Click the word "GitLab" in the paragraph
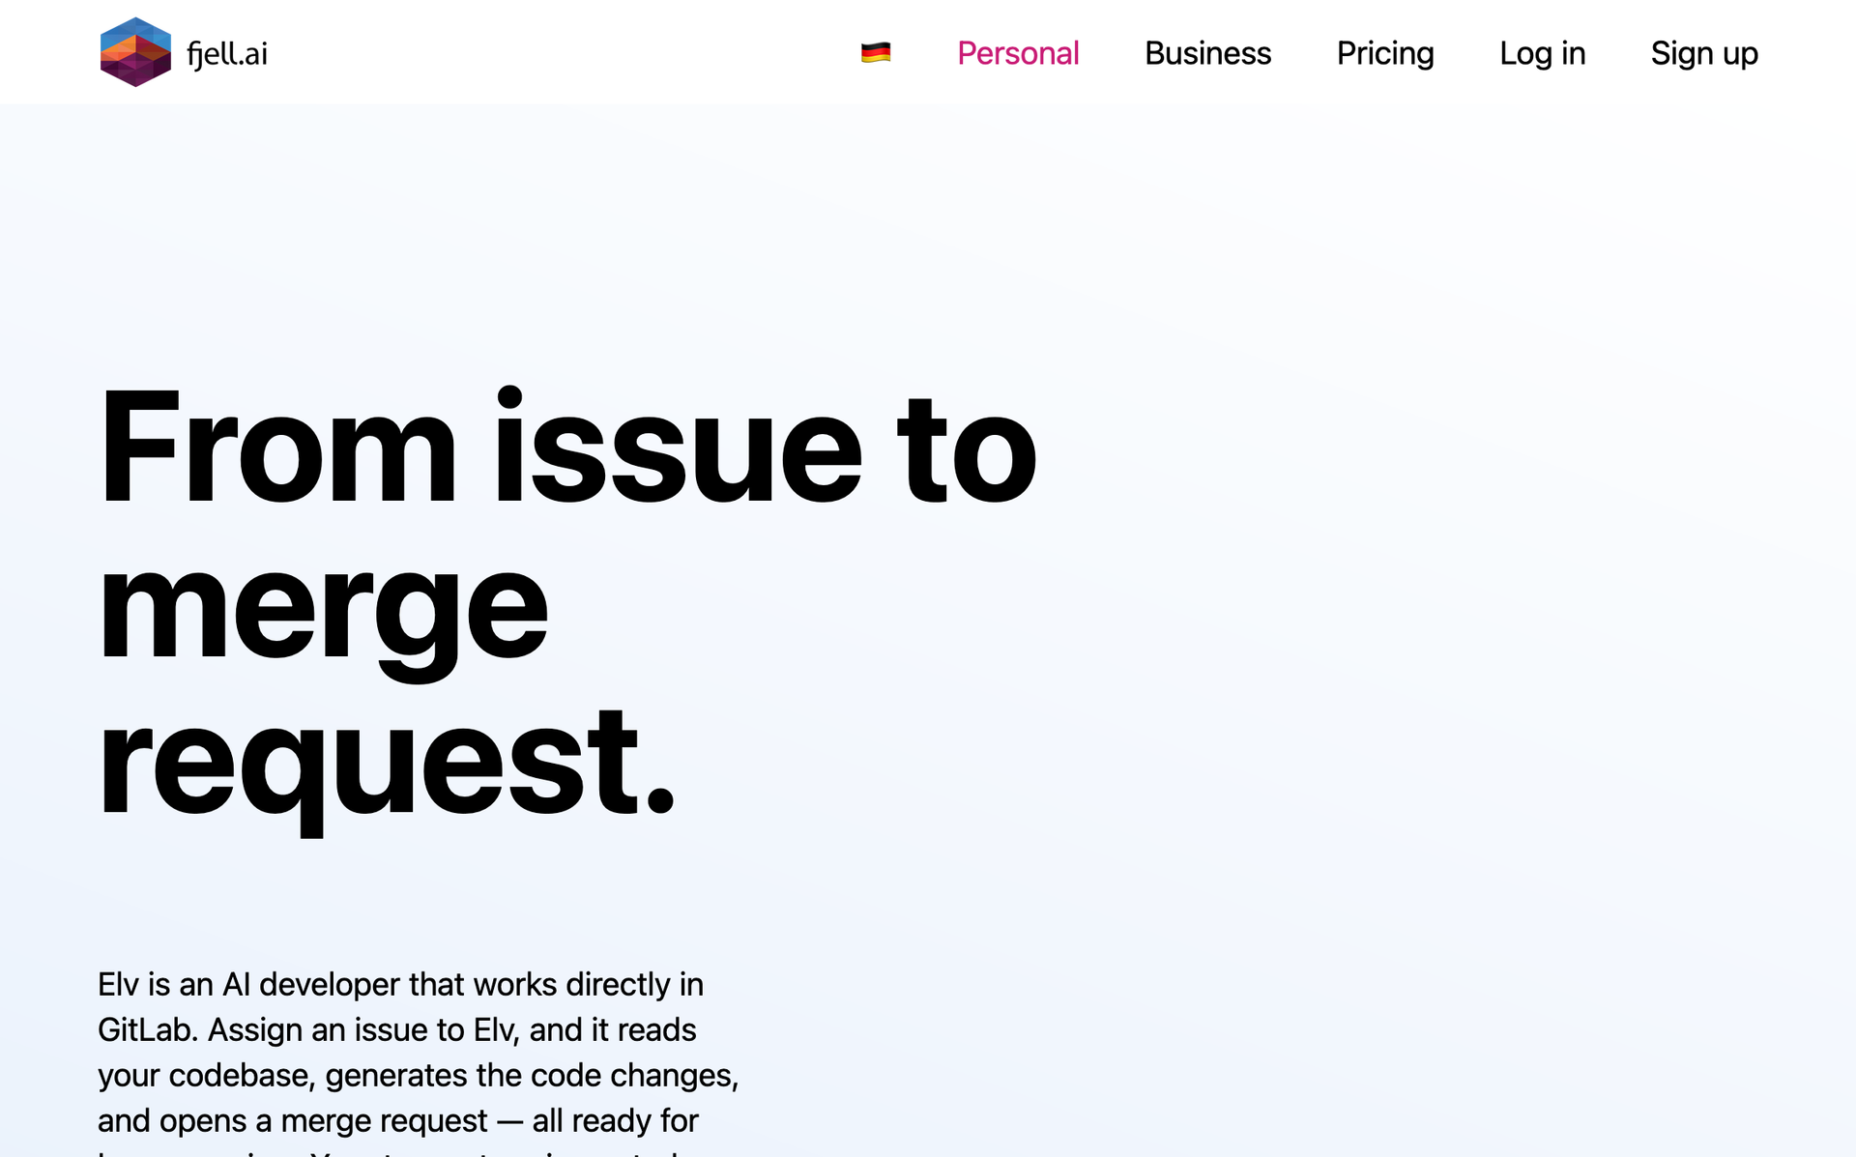The height and width of the screenshot is (1157, 1856). coord(147,1029)
